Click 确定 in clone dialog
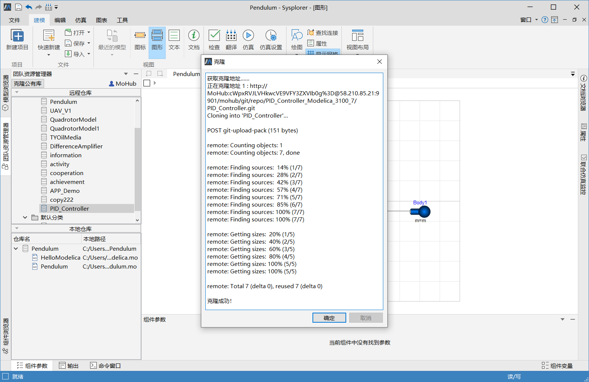 tap(329, 318)
